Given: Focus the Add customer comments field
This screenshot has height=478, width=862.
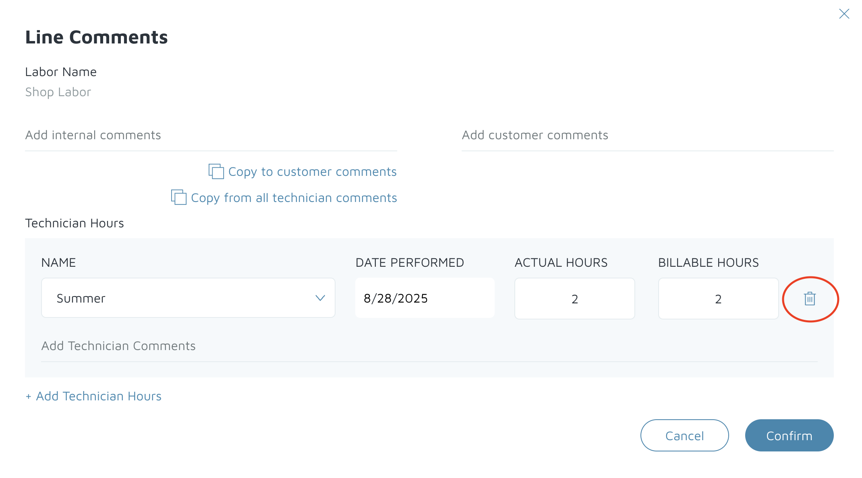Looking at the screenshot, I should tap(647, 135).
